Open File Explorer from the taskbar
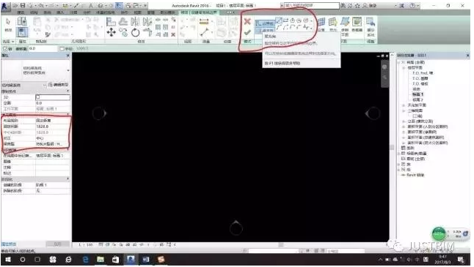Screen dimensions: 474x267 tap(101, 259)
